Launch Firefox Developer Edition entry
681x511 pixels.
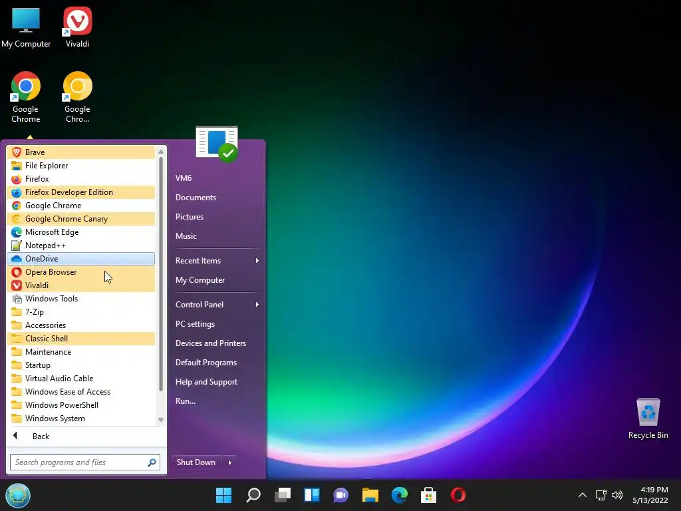tap(80, 192)
